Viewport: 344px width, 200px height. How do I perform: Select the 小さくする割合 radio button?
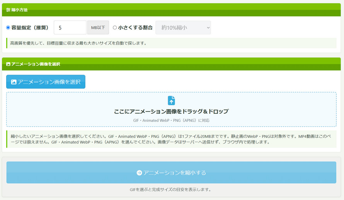pos(115,28)
